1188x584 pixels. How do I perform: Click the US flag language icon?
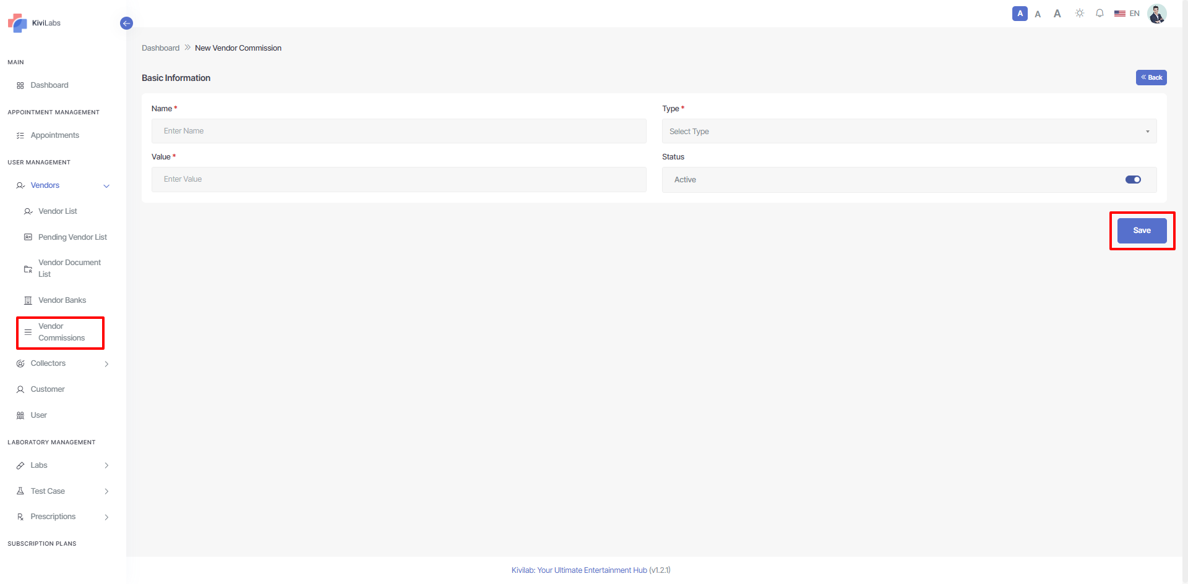(x=1120, y=14)
